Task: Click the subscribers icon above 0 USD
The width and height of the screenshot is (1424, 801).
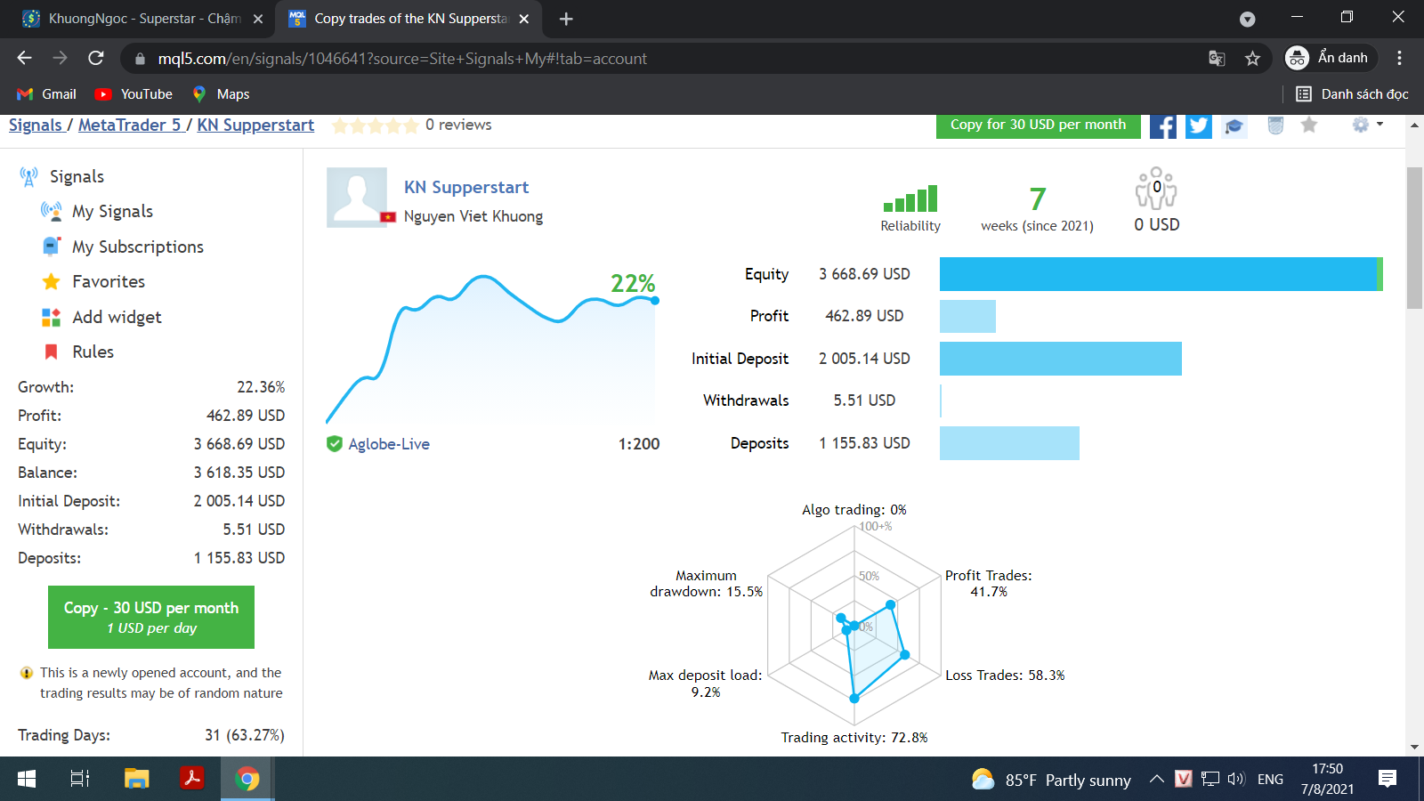Action: tap(1156, 188)
